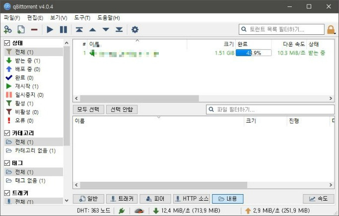This screenshot has height=216, width=339.
Task: Click torrent list horizontal scrollbar right arrow
Action: coord(331,98)
